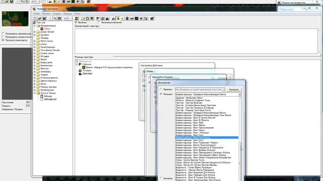323x181 pixels.
Task: Click the New trigger comment icon
Action: 92,19
